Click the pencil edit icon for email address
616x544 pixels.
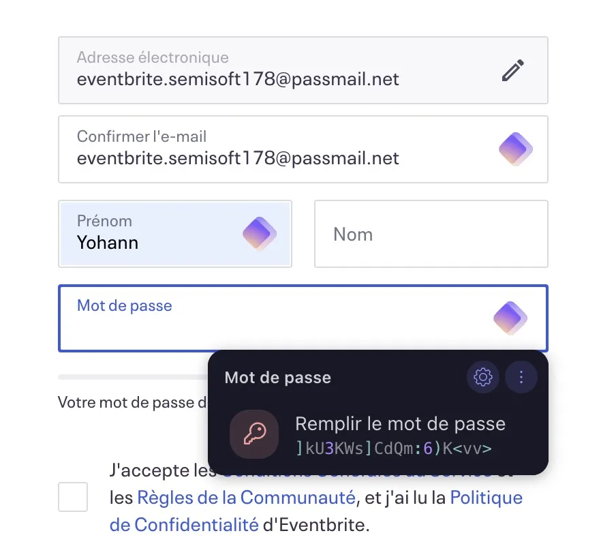(513, 70)
